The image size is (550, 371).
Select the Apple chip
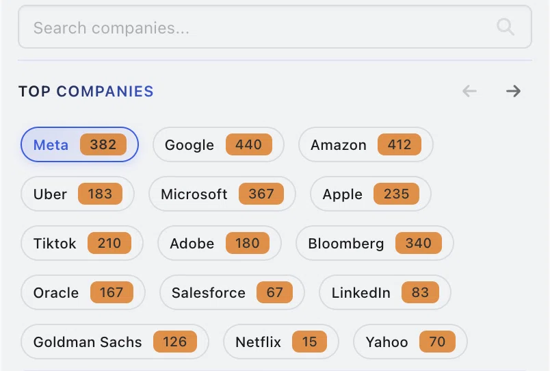click(370, 194)
